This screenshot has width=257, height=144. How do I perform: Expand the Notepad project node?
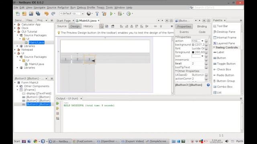(x=15, y=50)
